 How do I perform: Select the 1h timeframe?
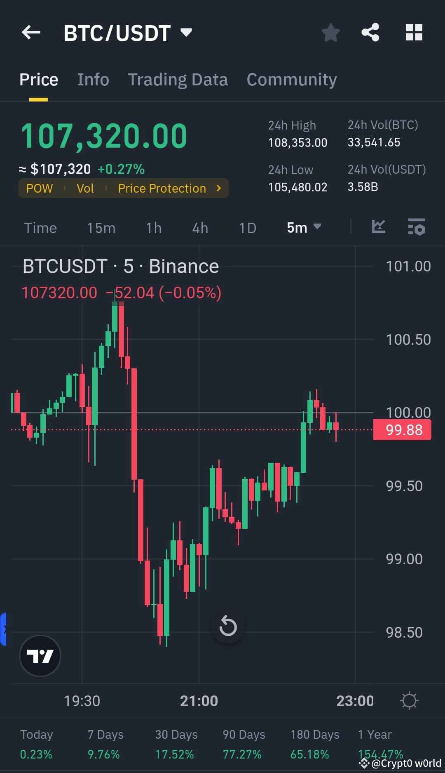[153, 227]
